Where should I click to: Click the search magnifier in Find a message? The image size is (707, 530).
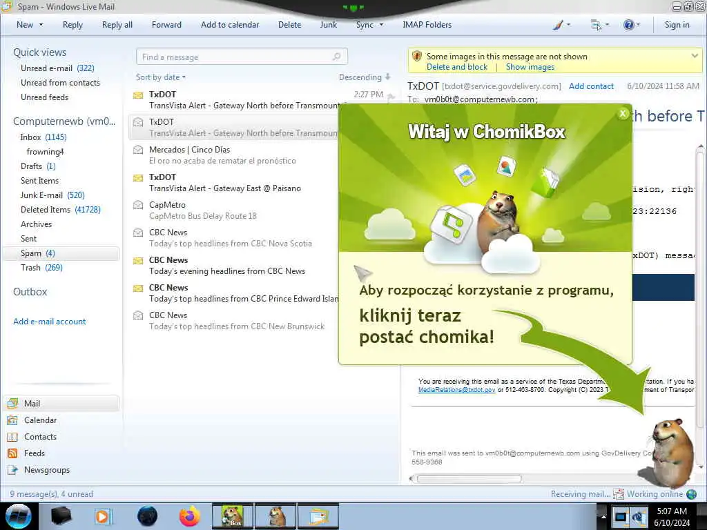coord(336,57)
